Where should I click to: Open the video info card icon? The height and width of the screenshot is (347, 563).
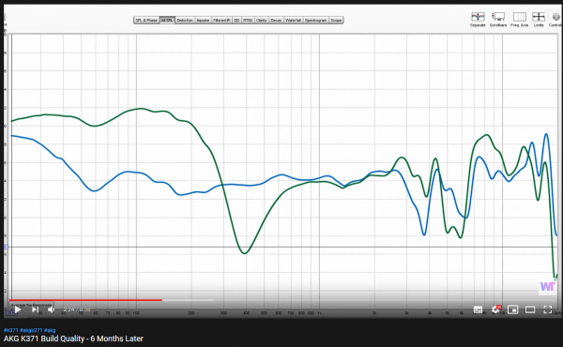pyautogui.click(x=548, y=15)
